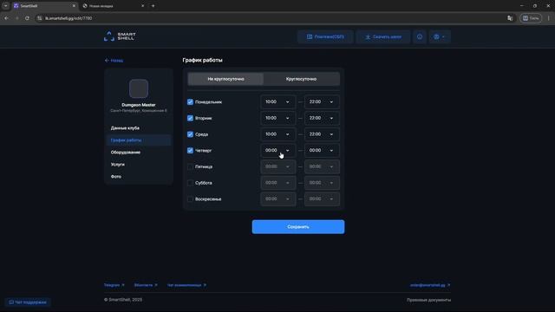This screenshot has width=555, height=312.
Task: Open Четверг opening time dropdown
Action: 277,150
